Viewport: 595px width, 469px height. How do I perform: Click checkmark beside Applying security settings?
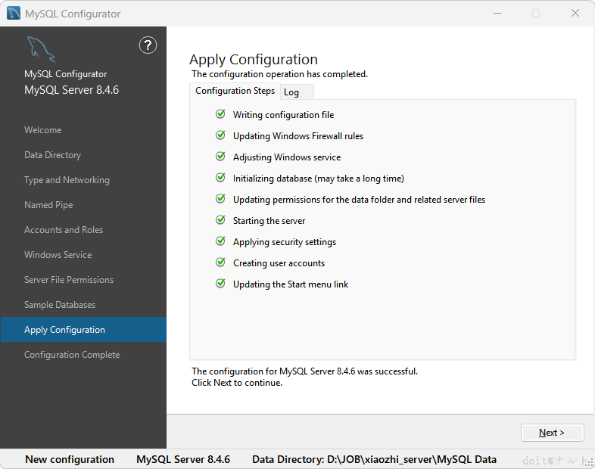click(x=220, y=241)
